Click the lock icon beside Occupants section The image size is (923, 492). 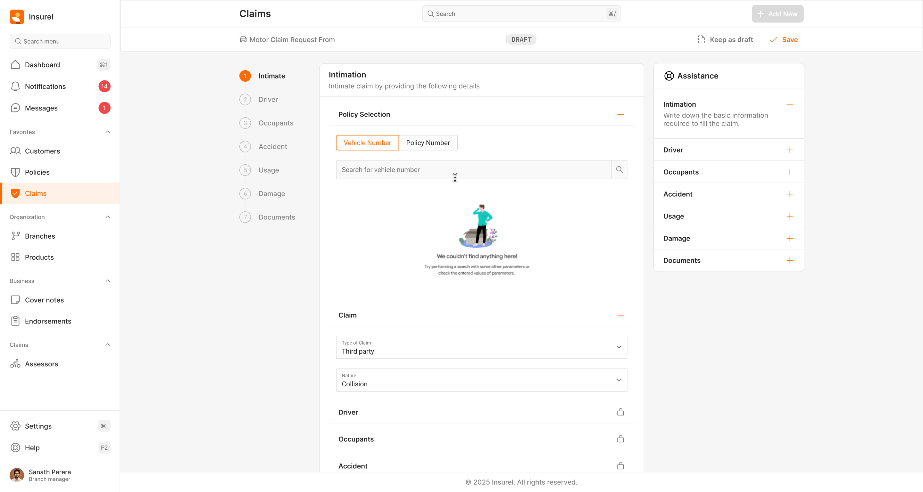[620, 439]
